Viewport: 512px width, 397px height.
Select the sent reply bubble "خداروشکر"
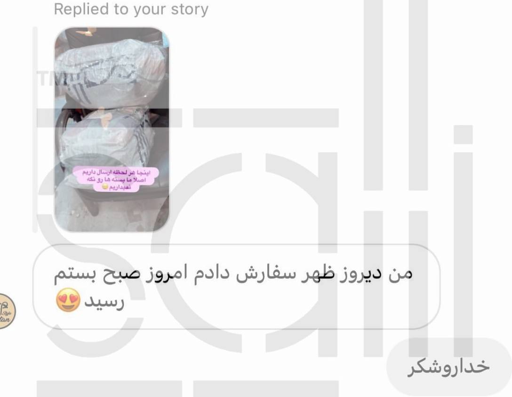coord(449,366)
